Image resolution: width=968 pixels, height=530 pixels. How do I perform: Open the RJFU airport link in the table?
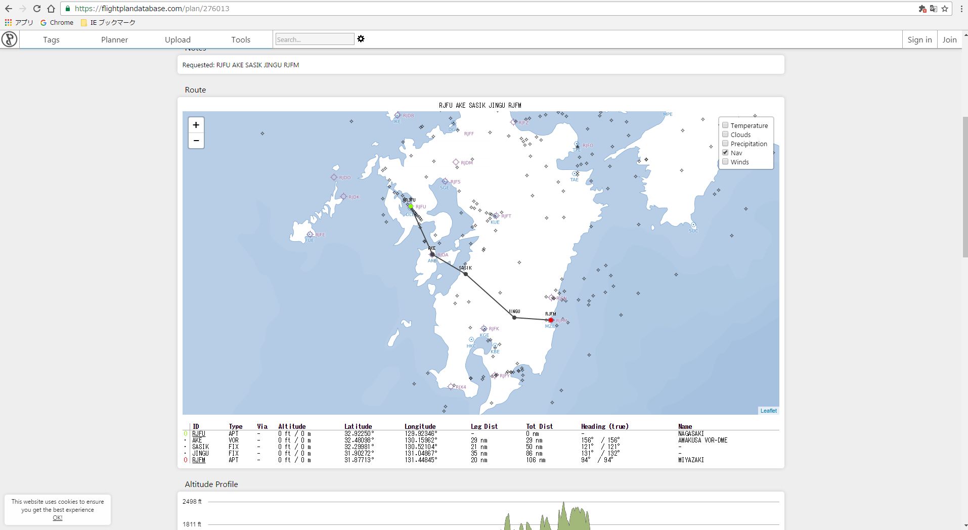(199, 433)
